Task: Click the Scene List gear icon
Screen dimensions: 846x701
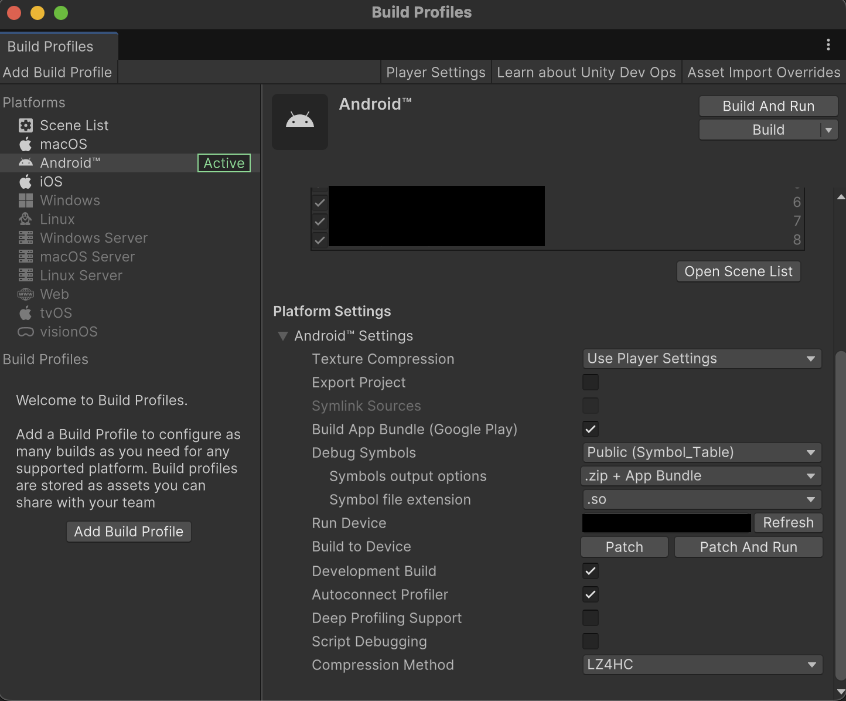Action: pyautogui.click(x=26, y=125)
